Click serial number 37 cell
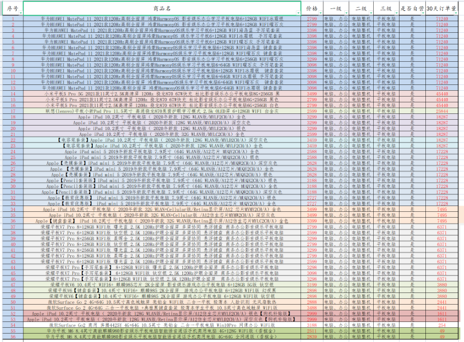The width and height of the screenshot is (464, 342). [x=13, y=227]
